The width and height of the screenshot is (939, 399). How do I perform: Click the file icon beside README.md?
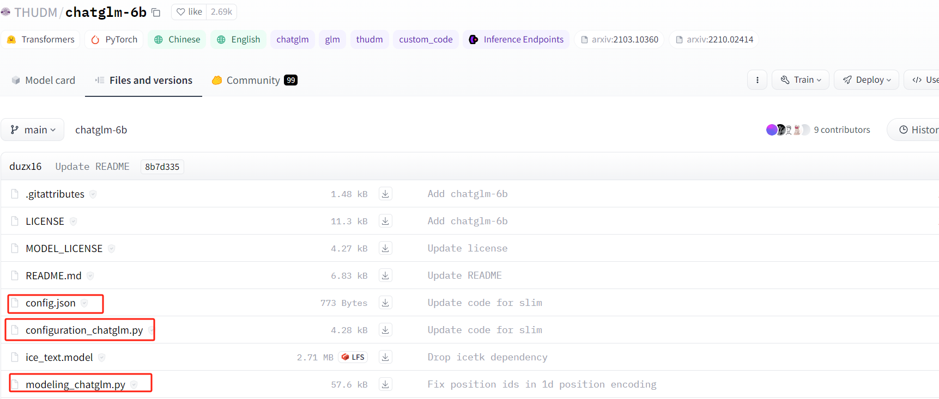pyautogui.click(x=15, y=275)
